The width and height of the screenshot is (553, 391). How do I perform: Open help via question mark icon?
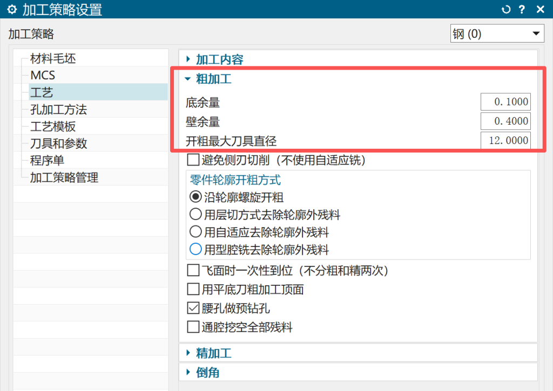click(522, 10)
